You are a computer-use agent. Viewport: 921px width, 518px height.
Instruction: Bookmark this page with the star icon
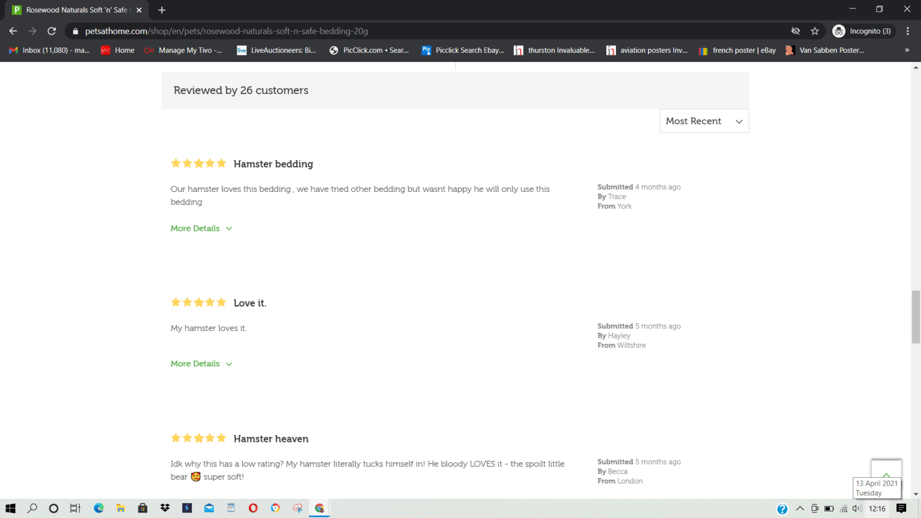click(815, 31)
